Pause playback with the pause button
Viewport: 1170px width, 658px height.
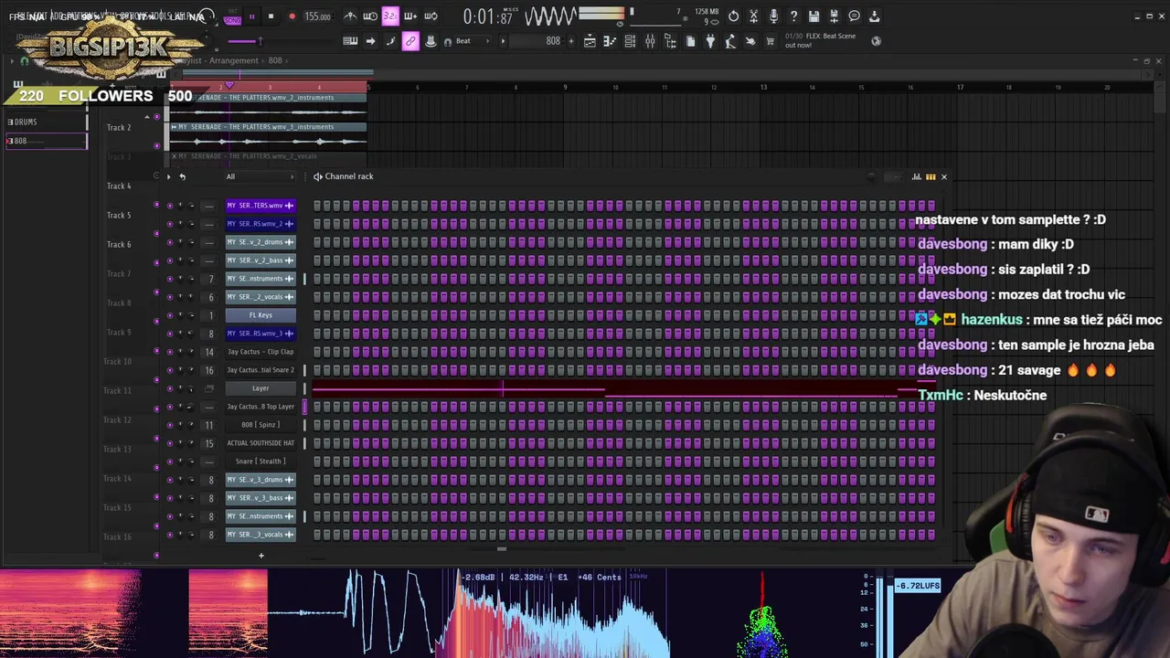click(251, 16)
